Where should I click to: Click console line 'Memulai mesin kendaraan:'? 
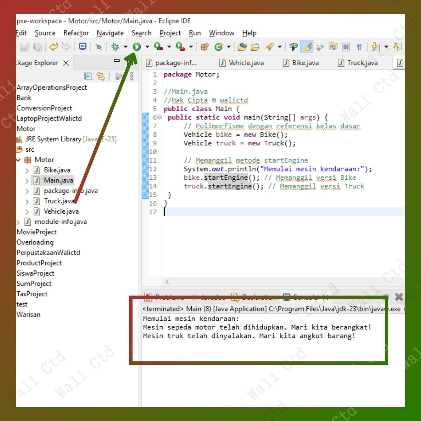coord(191,319)
